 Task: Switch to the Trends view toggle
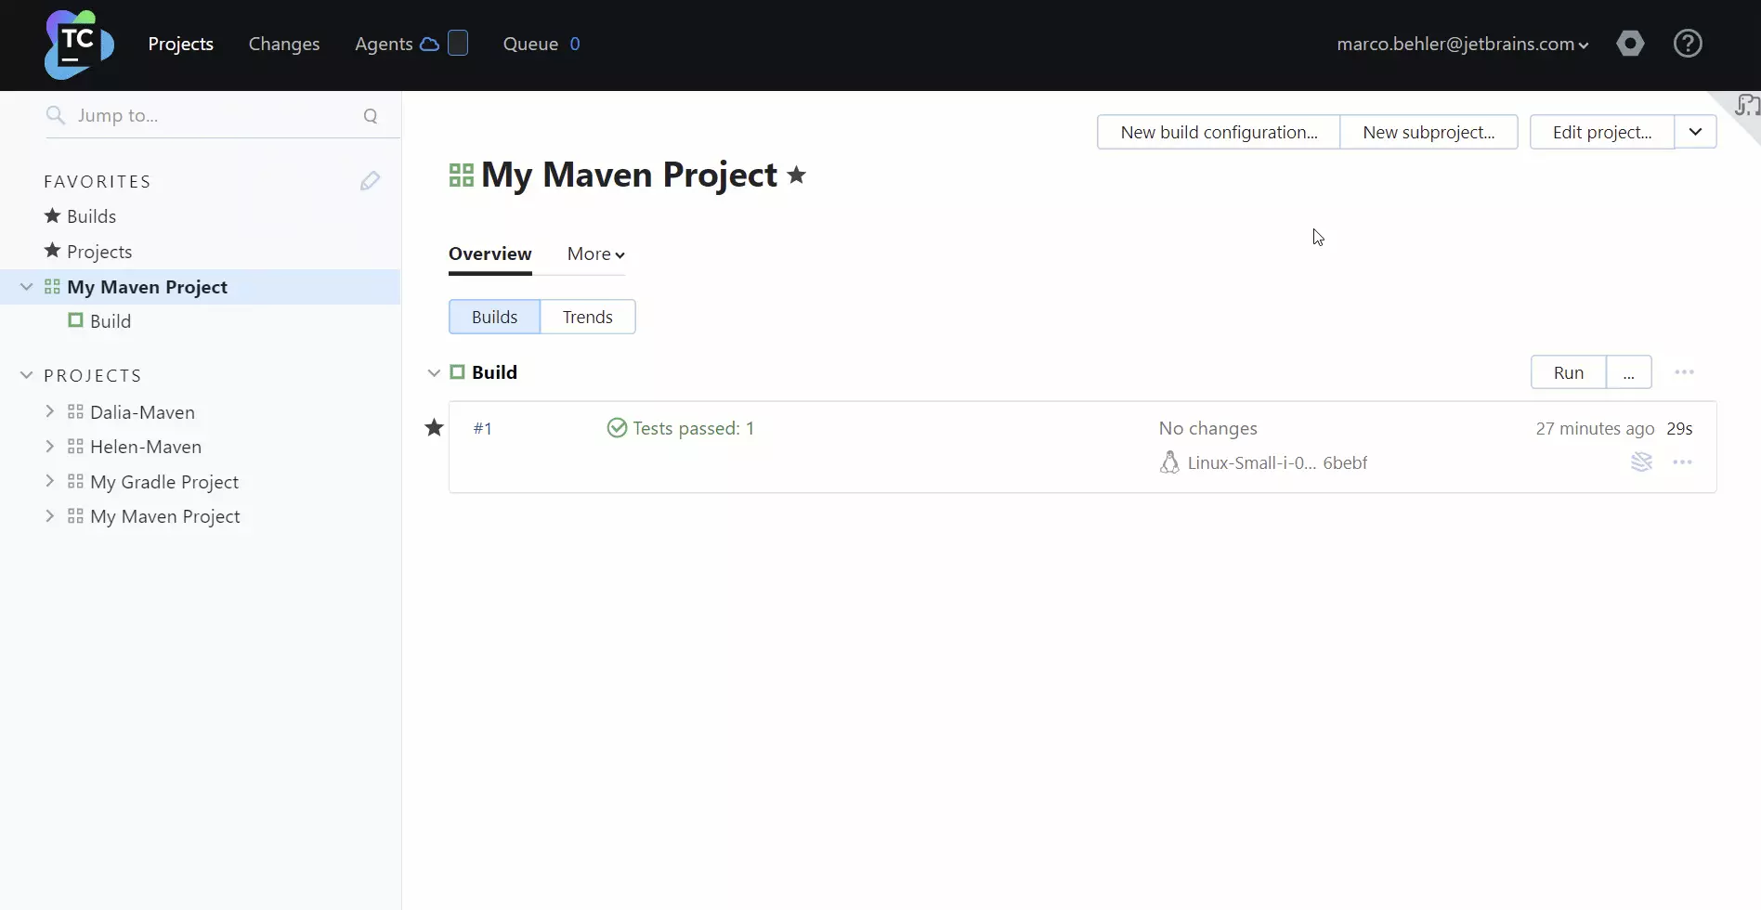coord(587,317)
